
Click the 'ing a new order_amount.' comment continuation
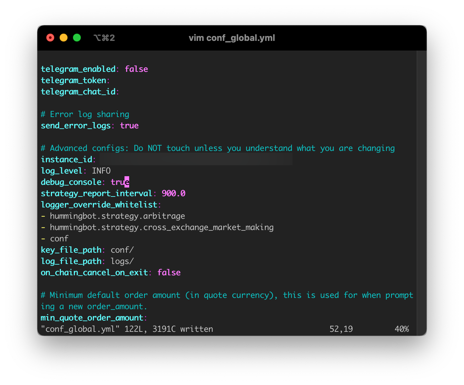[x=94, y=307]
